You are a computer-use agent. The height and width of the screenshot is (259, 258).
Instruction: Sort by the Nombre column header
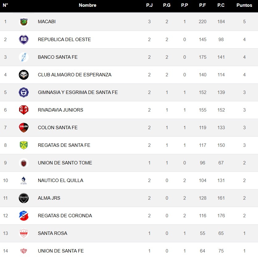coord(88,5)
